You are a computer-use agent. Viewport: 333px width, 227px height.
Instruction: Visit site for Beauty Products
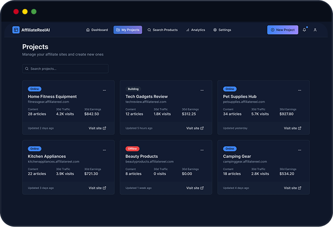[195, 188]
